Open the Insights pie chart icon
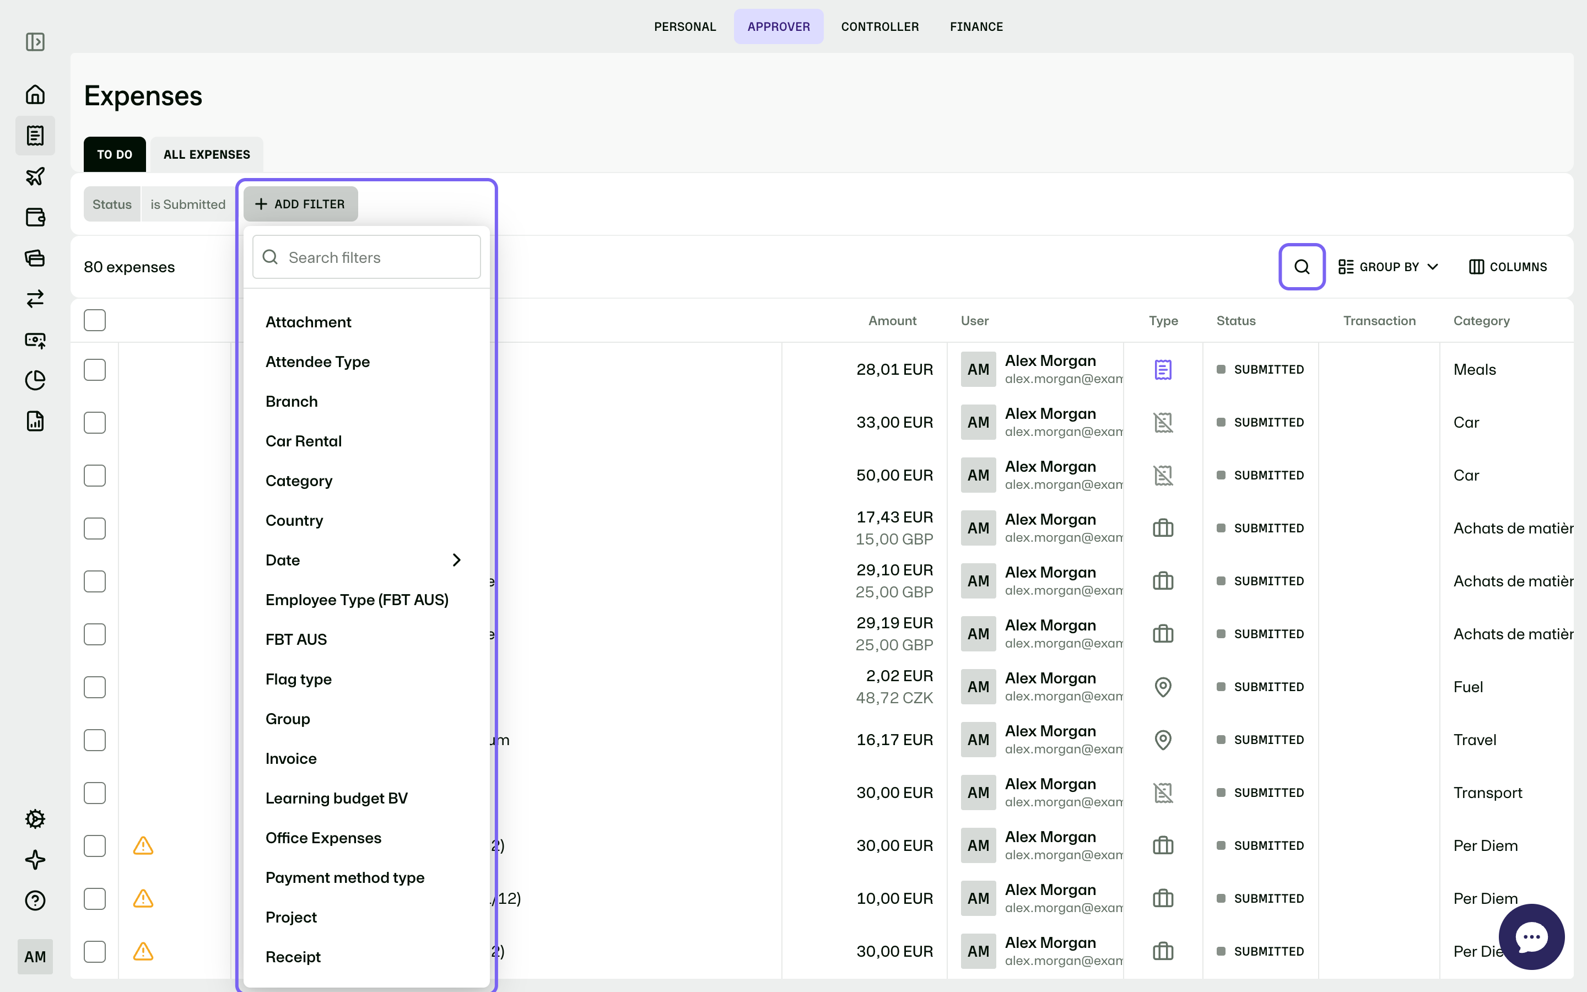The image size is (1587, 992). (x=35, y=380)
